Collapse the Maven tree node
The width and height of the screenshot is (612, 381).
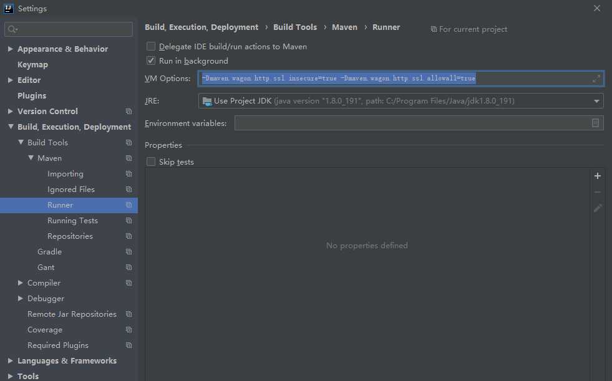pos(31,158)
